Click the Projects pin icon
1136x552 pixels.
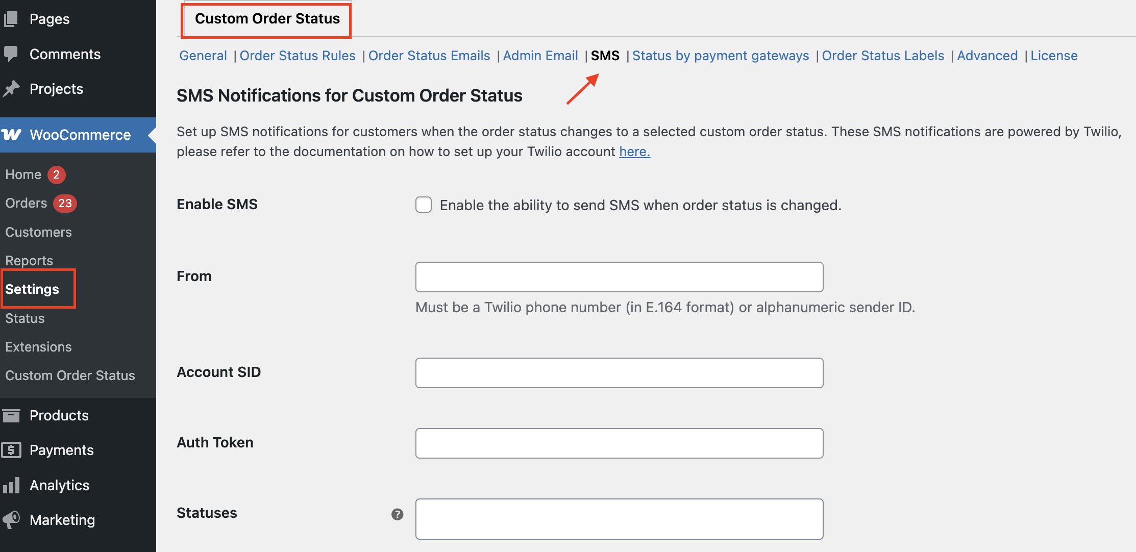[11, 89]
